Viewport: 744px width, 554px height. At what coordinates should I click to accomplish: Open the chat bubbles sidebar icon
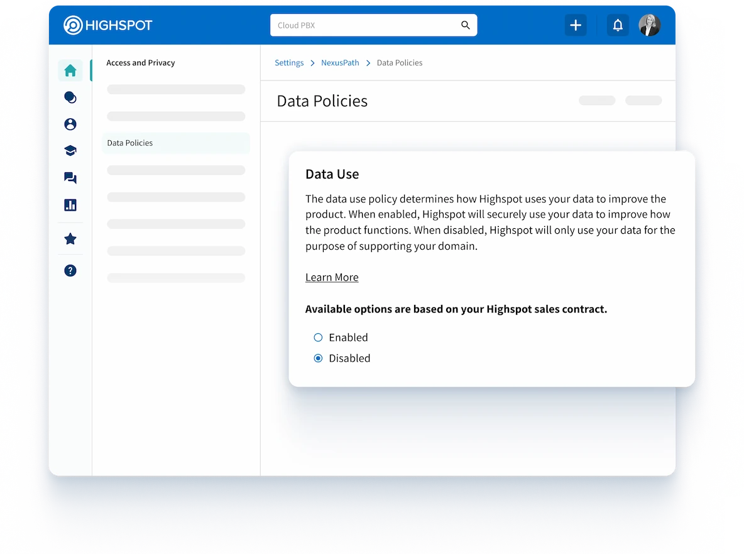(70, 177)
